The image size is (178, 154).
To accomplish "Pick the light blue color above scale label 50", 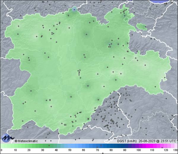I will 70,146.
